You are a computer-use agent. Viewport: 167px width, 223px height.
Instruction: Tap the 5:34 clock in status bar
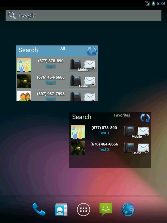(x=161, y=3)
